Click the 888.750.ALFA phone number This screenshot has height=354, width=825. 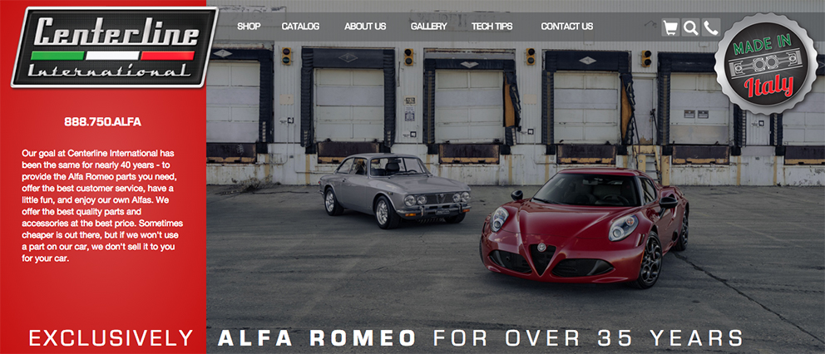[102, 122]
